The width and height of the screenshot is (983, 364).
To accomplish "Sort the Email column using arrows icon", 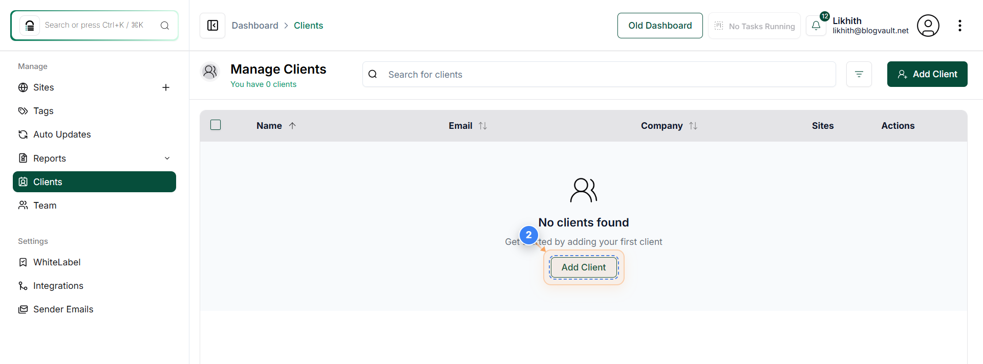I will (x=483, y=126).
